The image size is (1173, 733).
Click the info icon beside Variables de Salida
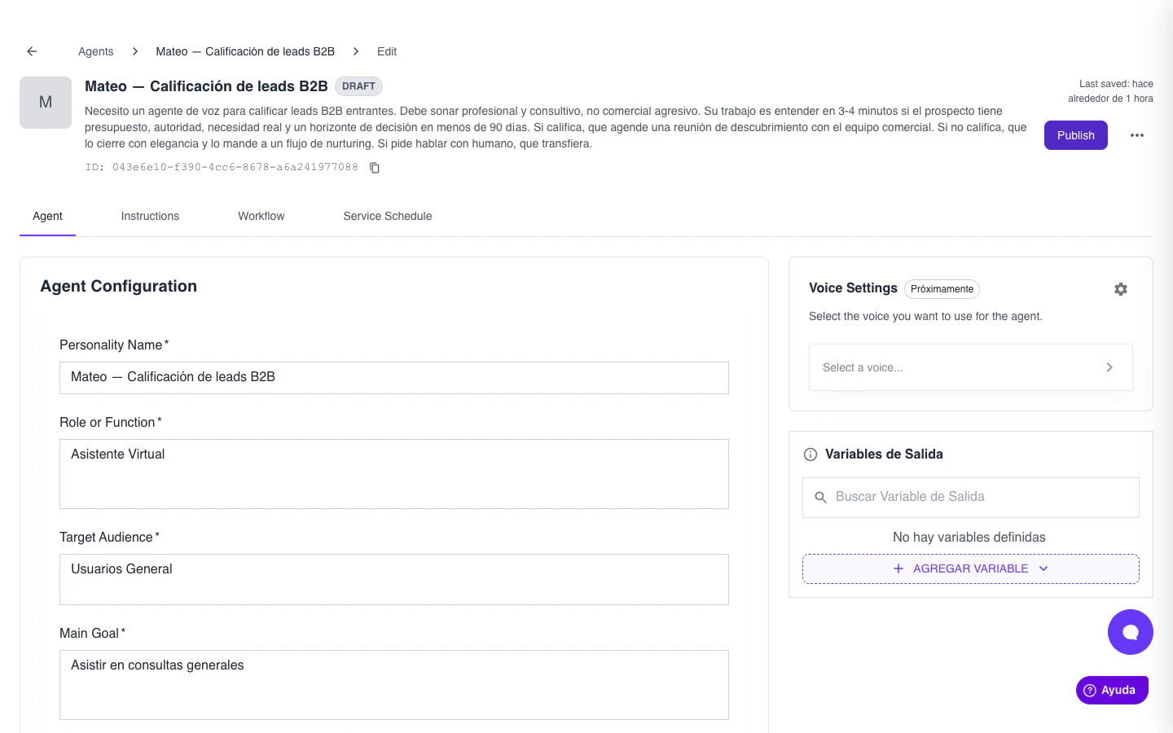click(810, 454)
